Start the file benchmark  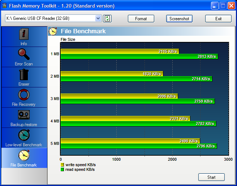211,177
